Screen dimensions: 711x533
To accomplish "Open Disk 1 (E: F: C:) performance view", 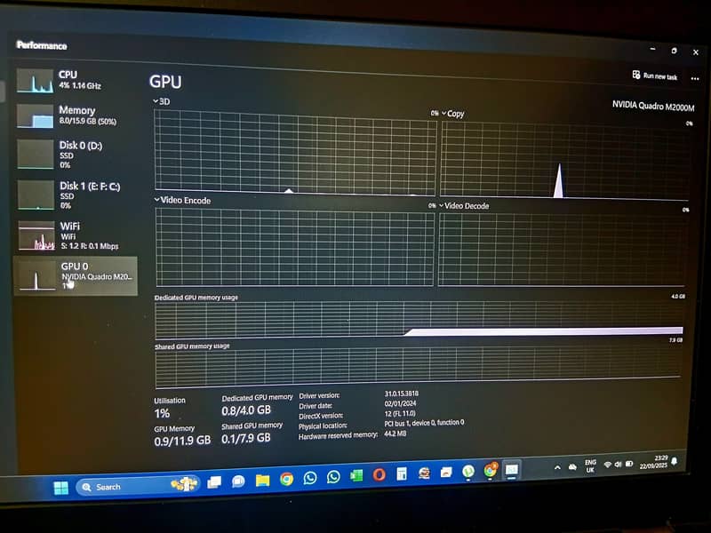I will [75, 195].
